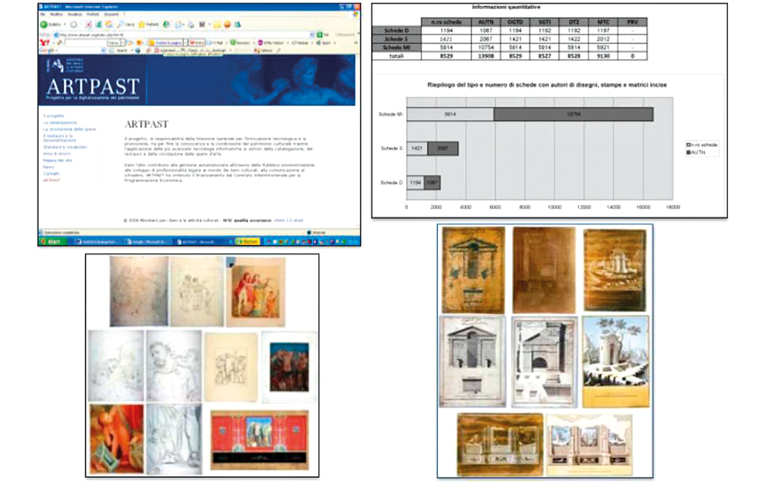The height and width of the screenshot is (483, 757).
Task: Click the dark 10754 bar for Schede MI
Action: click(x=574, y=114)
